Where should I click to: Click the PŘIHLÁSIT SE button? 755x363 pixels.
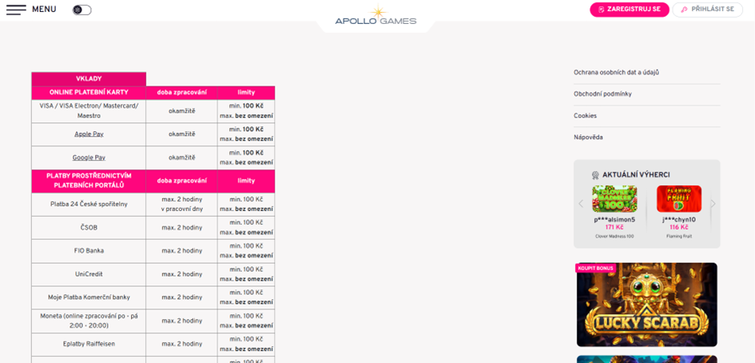[x=707, y=10]
